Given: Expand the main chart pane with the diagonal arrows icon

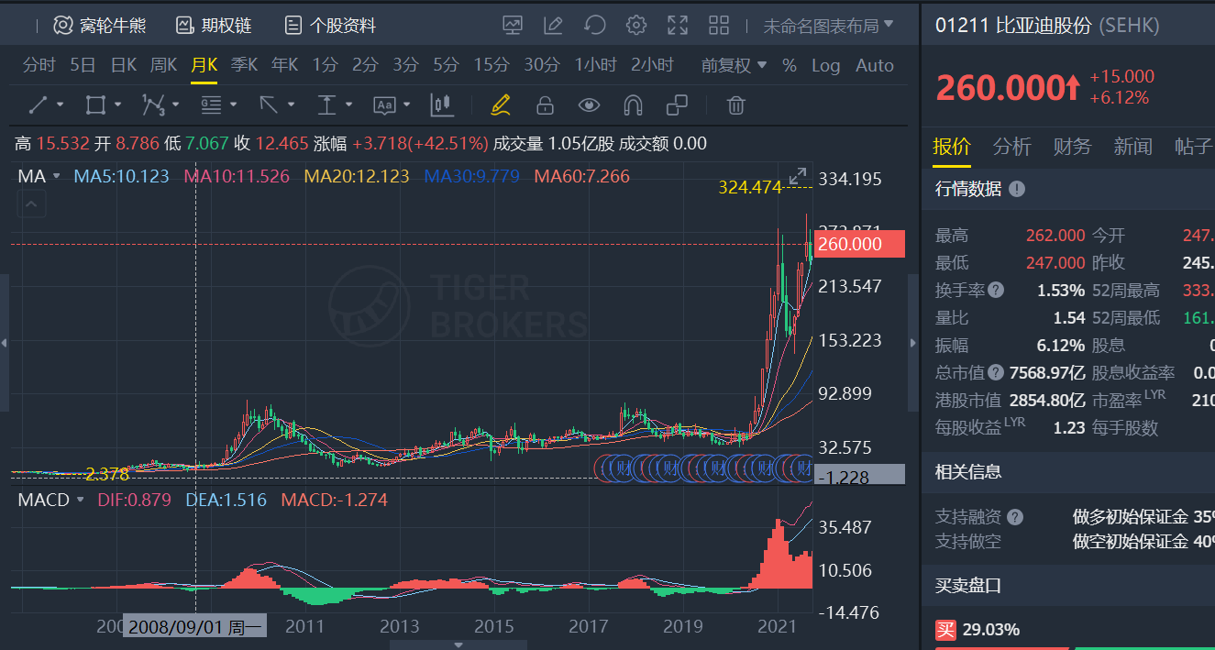Looking at the screenshot, I should pyautogui.click(x=798, y=176).
